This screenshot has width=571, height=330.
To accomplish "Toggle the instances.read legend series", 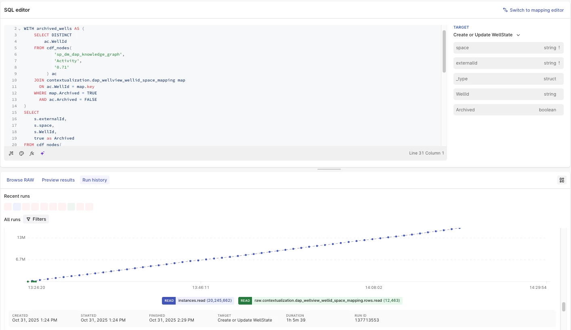I will click(198, 301).
